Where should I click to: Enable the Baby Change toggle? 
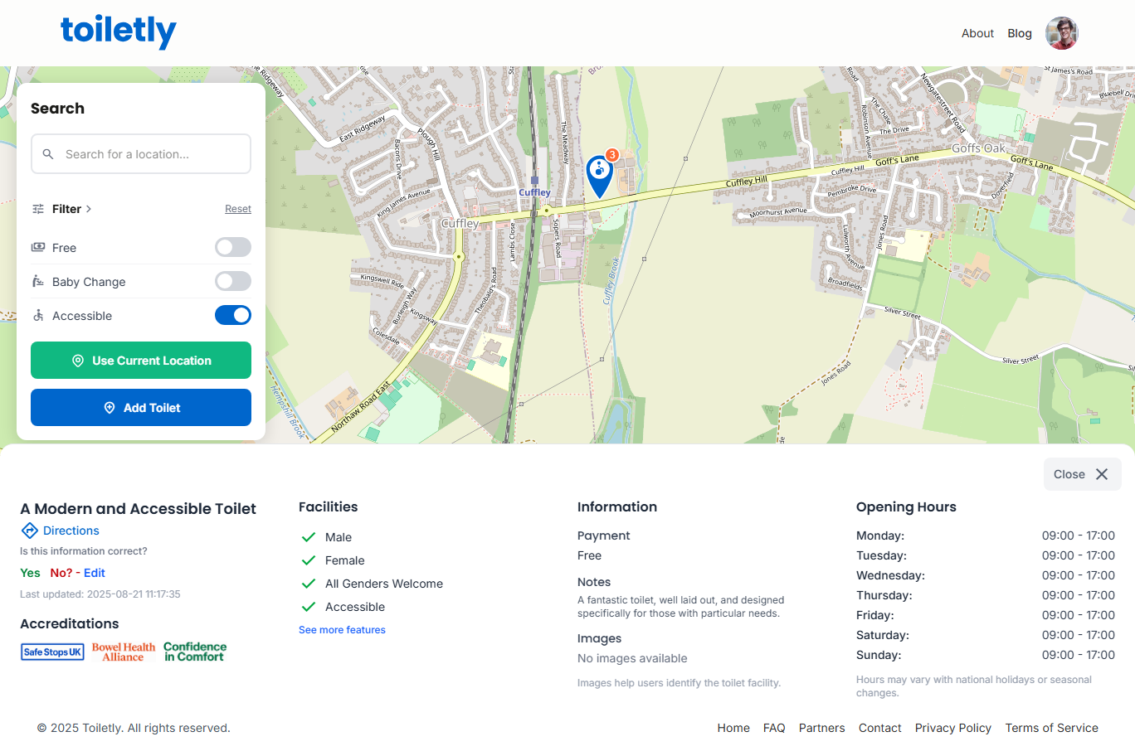(x=233, y=281)
